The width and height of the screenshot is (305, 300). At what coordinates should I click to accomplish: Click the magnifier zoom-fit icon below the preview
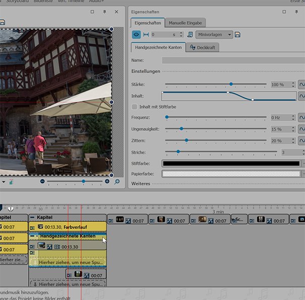pos(117,181)
